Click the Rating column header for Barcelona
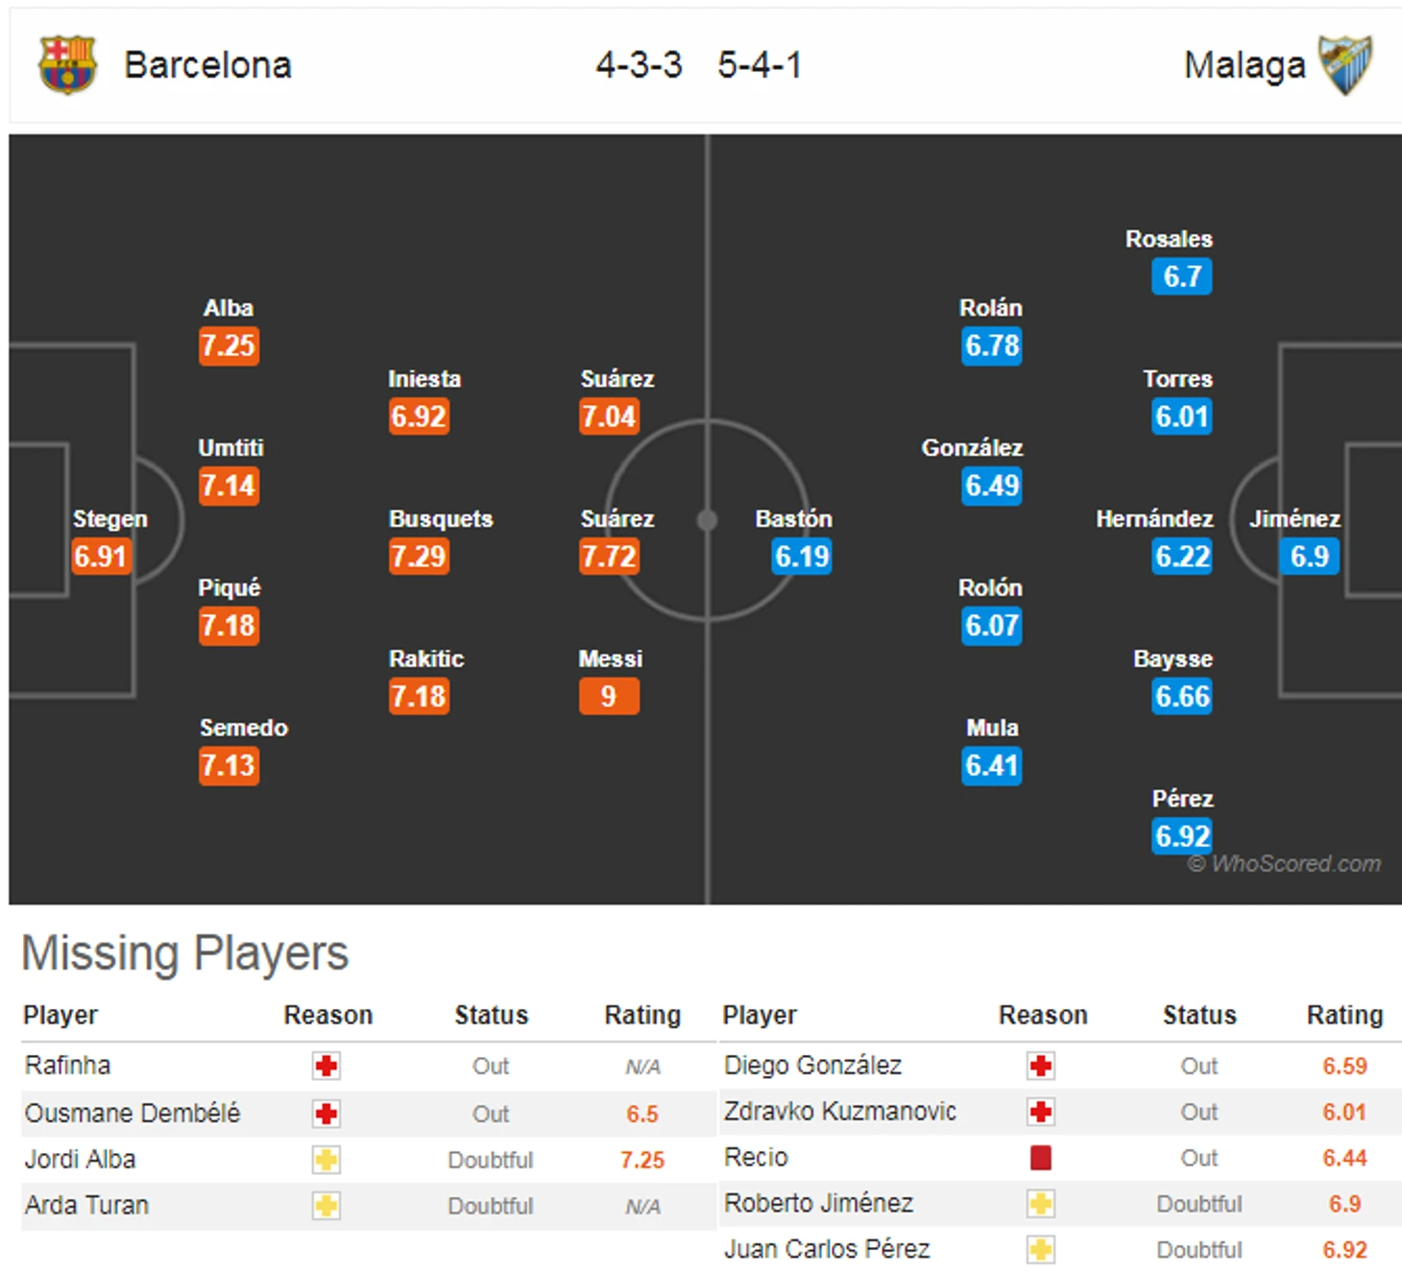The height and width of the screenshot is (1272, 1402). [642, 1015]
